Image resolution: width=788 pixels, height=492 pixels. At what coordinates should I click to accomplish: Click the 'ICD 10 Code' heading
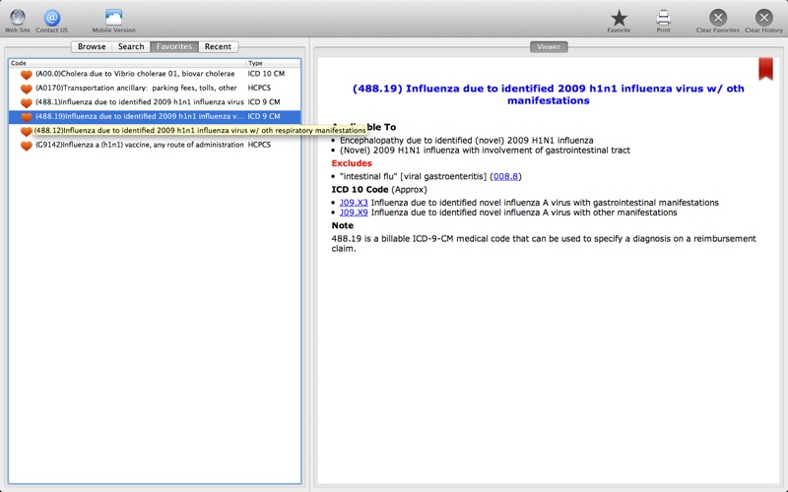(x=360, y=189)
